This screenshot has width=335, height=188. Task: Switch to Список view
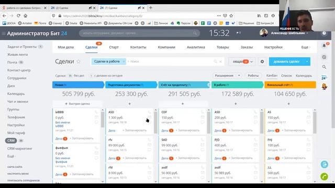pos(286,76)
